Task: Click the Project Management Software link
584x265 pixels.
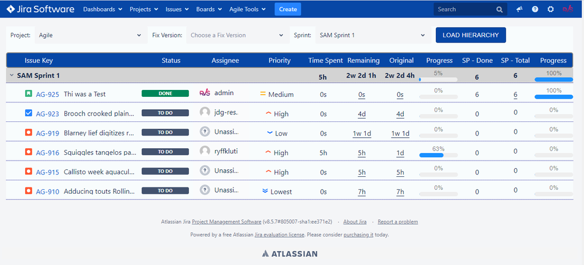Action: pos(226,222)
